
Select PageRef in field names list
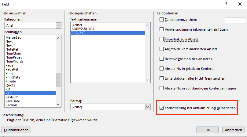12,69
